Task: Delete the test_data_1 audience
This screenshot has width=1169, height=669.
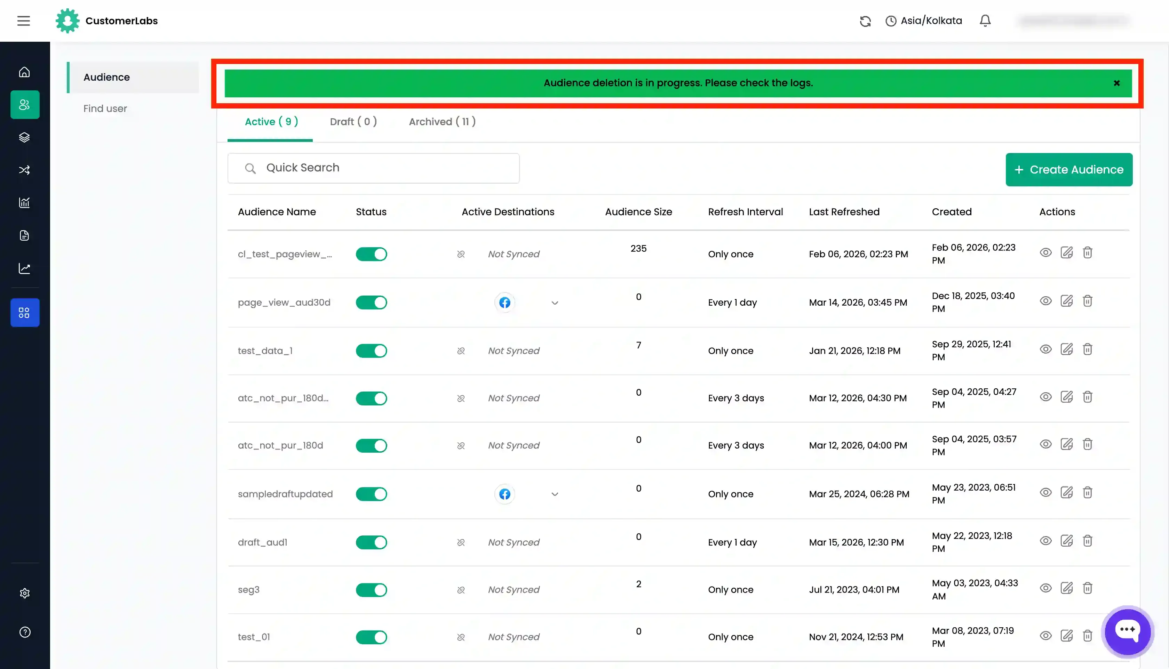Action: (1087, 349)
